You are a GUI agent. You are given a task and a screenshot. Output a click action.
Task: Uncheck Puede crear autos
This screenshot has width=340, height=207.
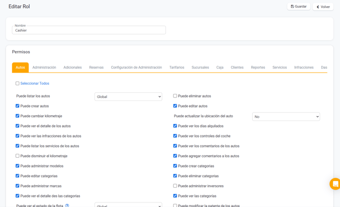(x=17, y=106)
